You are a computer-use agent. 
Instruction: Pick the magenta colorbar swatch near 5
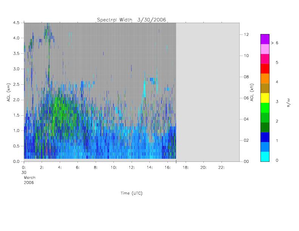coord(265,59)
